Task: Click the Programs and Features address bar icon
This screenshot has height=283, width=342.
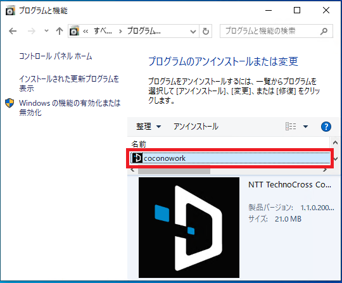Action: pos(74,31)
